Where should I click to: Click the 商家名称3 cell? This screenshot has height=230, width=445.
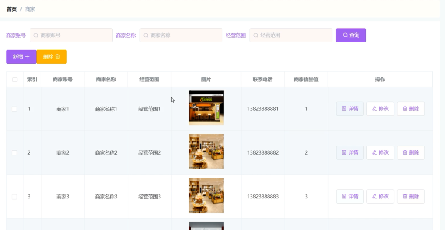pos(106,197)
